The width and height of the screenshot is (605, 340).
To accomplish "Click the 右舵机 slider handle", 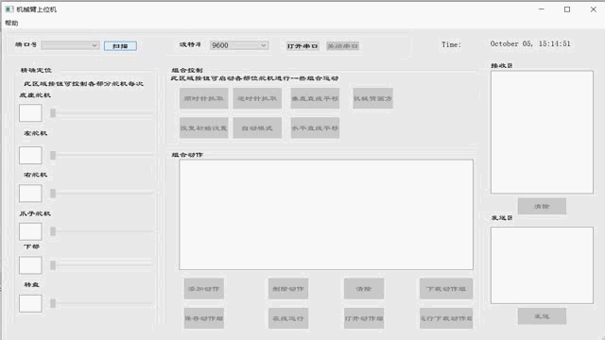I will (x=53, y=193).
